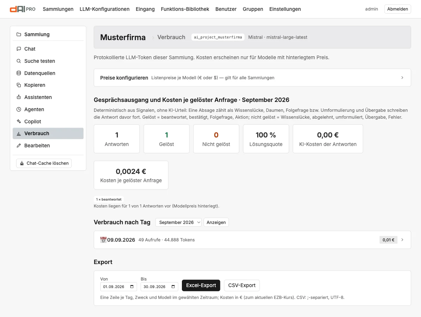
Task: Click the Abmelden button
Action: click(398, 9)
